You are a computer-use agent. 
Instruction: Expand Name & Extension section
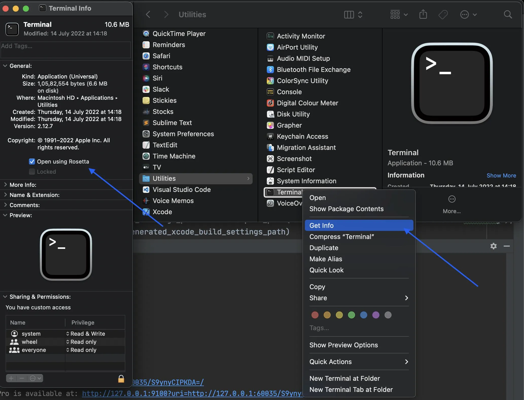tap(5, 195)
